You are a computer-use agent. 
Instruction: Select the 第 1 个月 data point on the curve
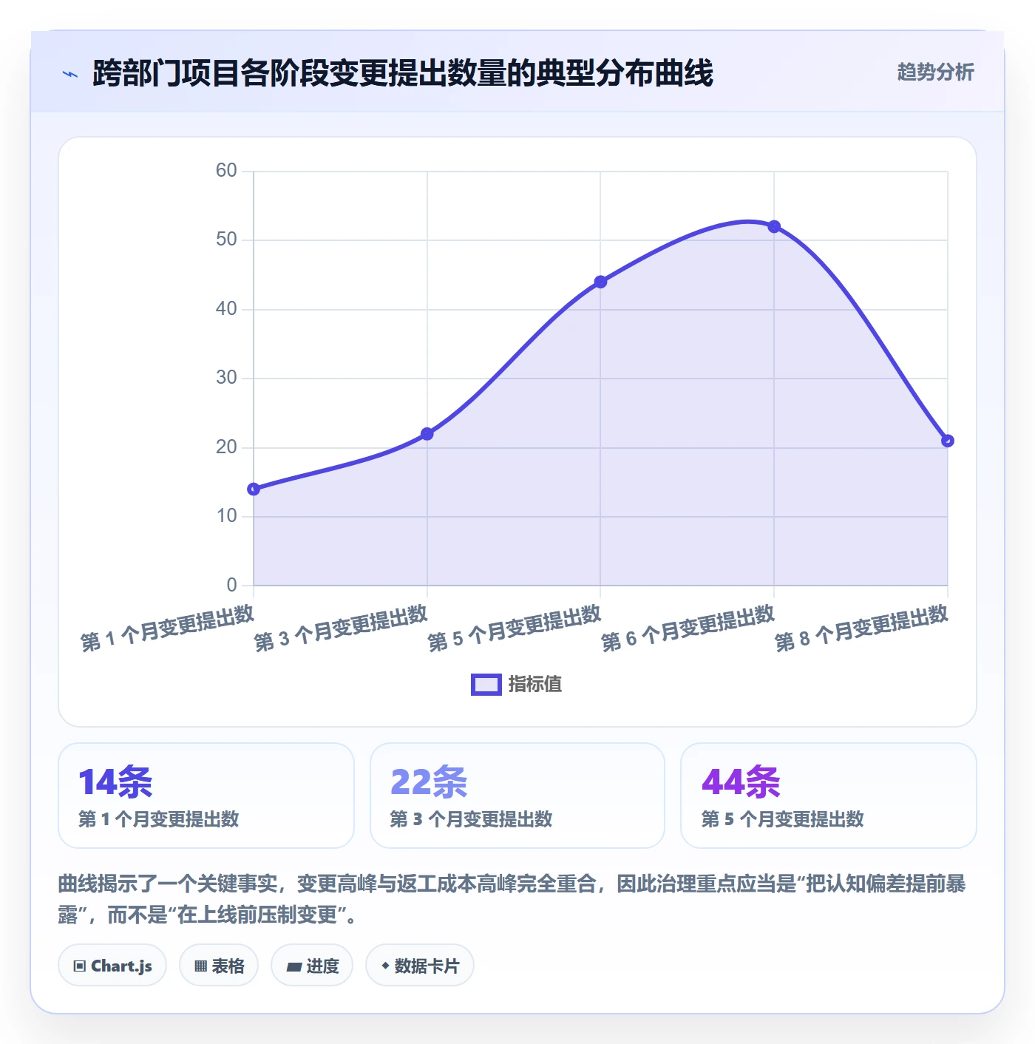(254, 489)
